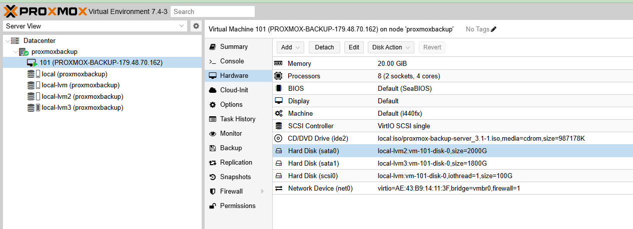Open the Disk Action dropdown
Screen dimensions: 633x229
[391, 47]
